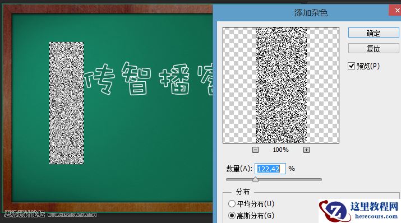This screenshot has height=223, width=401.
Task: Click the 添加杂色 dialog title
Action: 311,13
